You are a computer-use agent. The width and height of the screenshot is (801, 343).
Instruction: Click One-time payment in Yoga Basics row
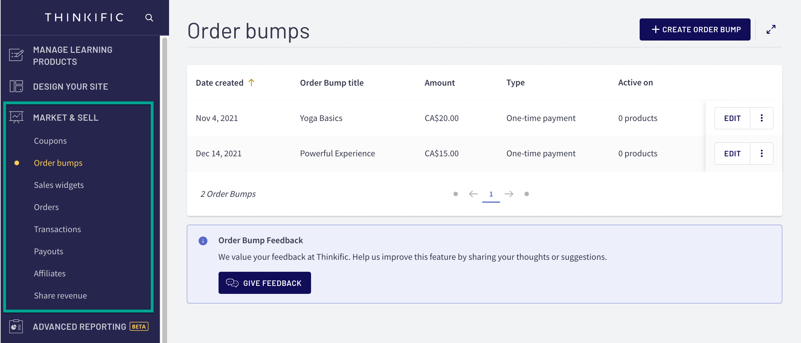click(541, 118)
